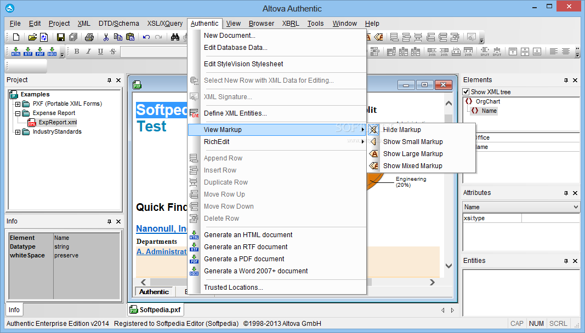Click the A. Administration link
This screenshot has height=333, width=585.
pos(162,252)
